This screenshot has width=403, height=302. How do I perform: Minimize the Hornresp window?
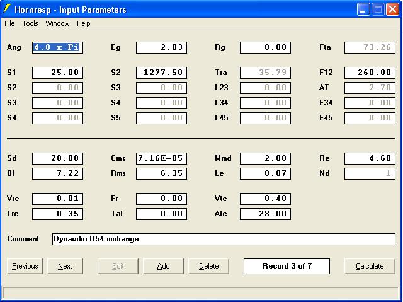[x=363, y=9]
